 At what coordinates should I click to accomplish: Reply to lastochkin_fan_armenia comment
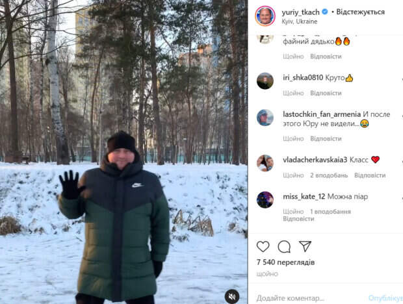[326, 138]
